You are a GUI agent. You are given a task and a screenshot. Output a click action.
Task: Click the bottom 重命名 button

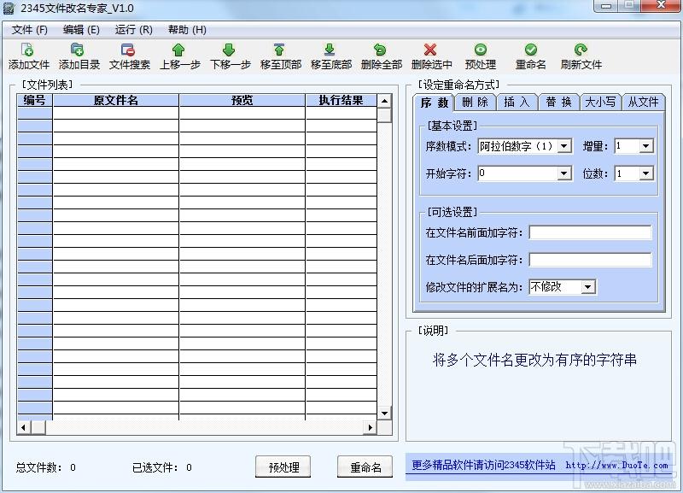[365, 467]
